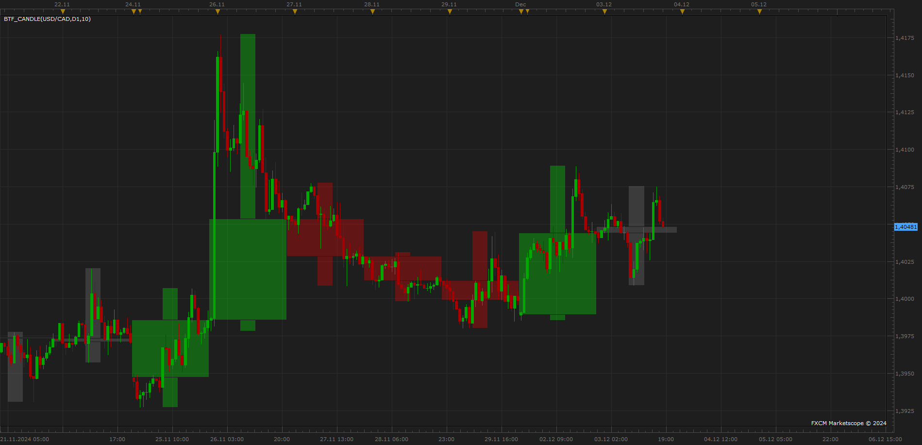The image size is (922, 445).
Task: Click the 02.12 09:00 time label
Action: point(556,439)
